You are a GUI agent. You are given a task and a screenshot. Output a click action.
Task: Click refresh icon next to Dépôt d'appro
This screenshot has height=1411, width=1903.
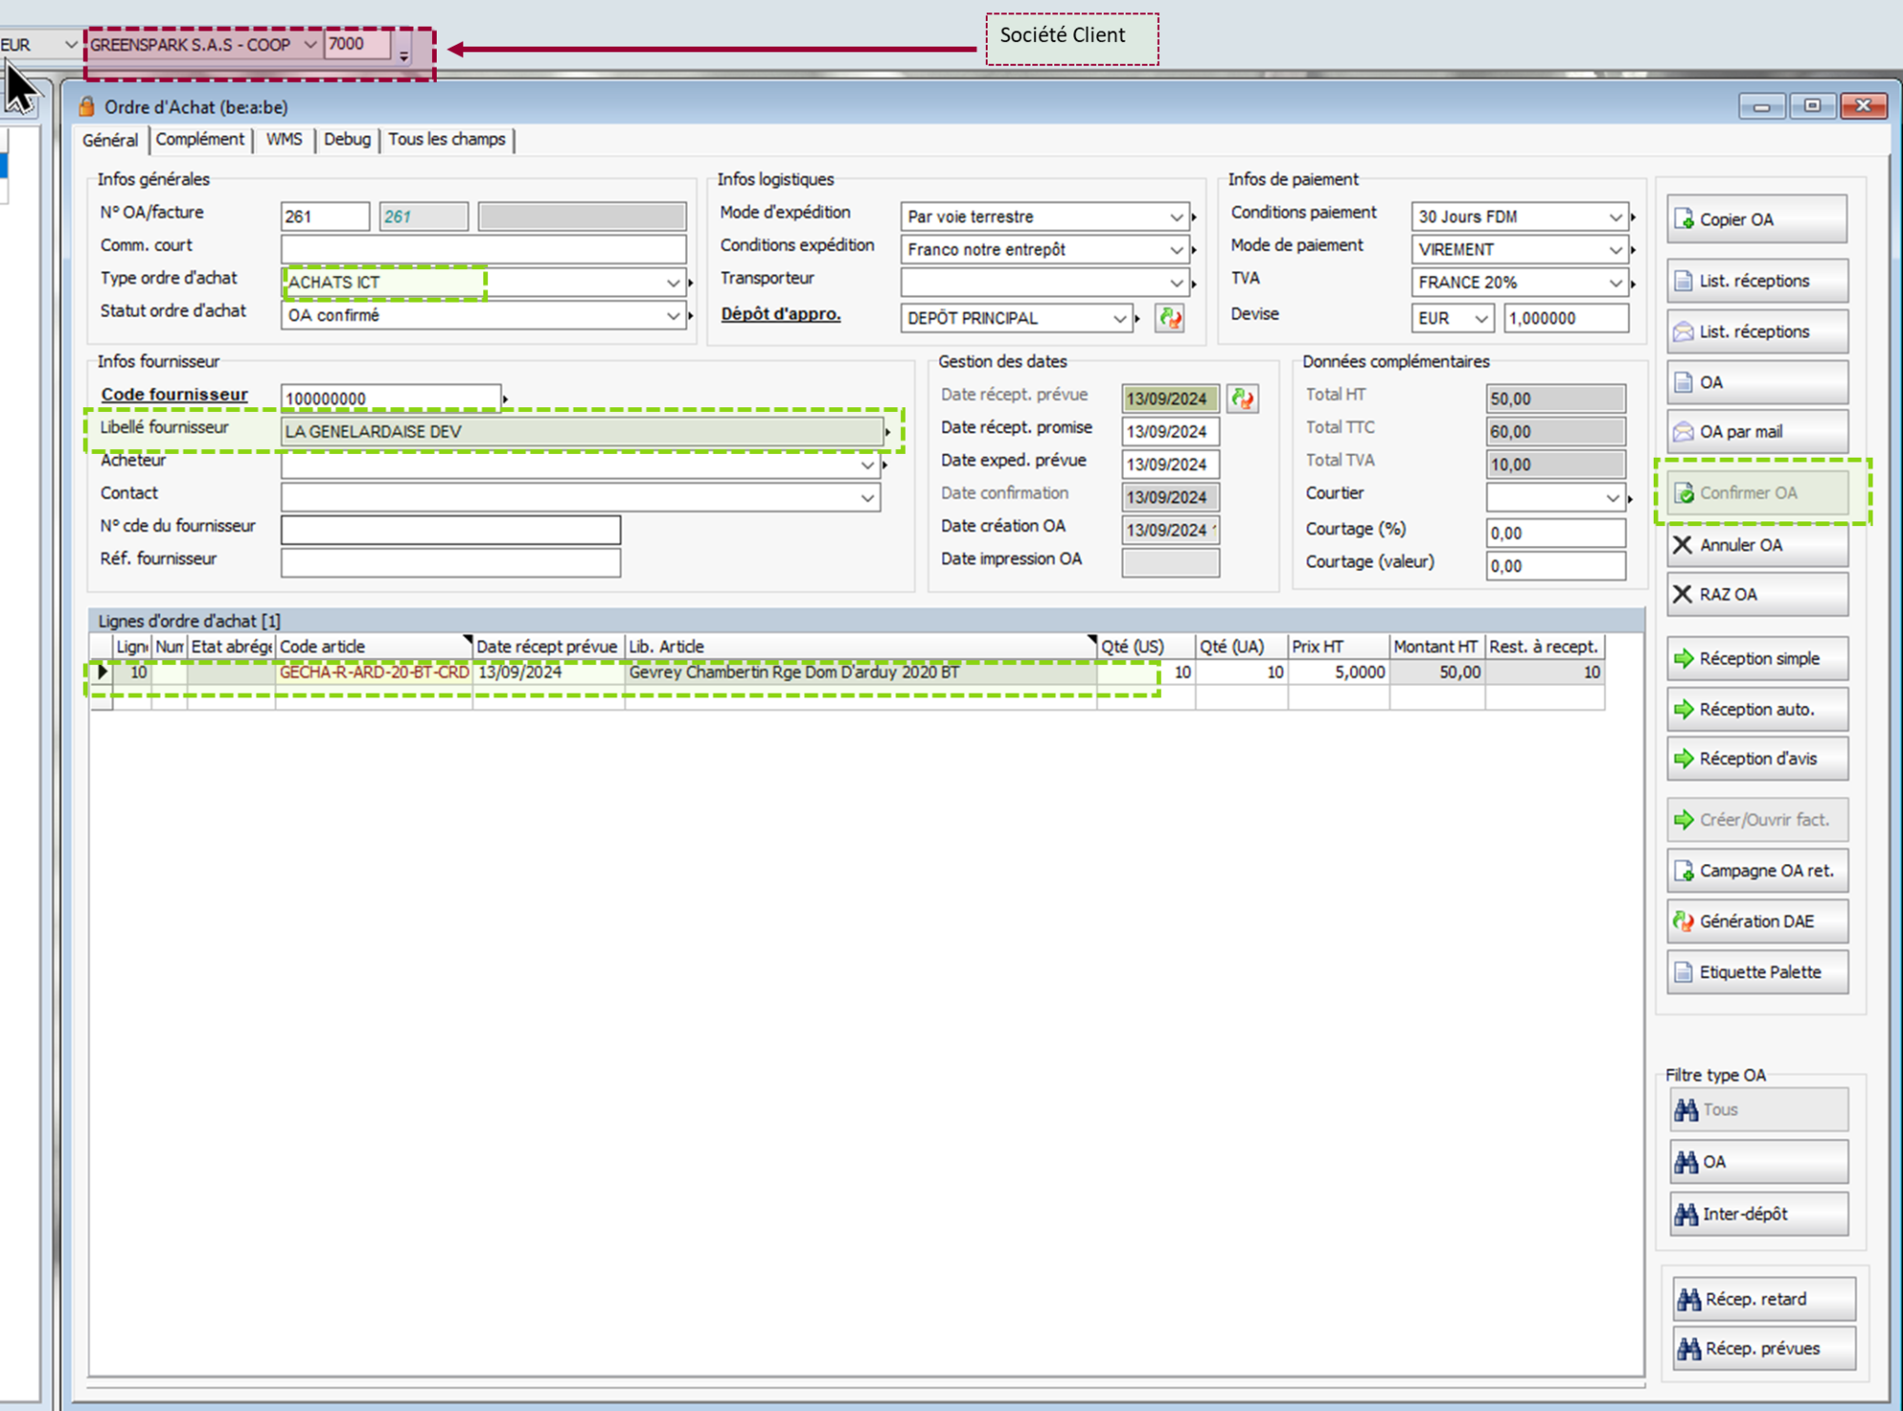pyautogui.click(x=1169, y=318)
